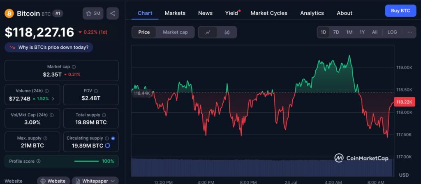Open the Website link button
This screenshot has width=421, height=184.
[x=53, y=181]
